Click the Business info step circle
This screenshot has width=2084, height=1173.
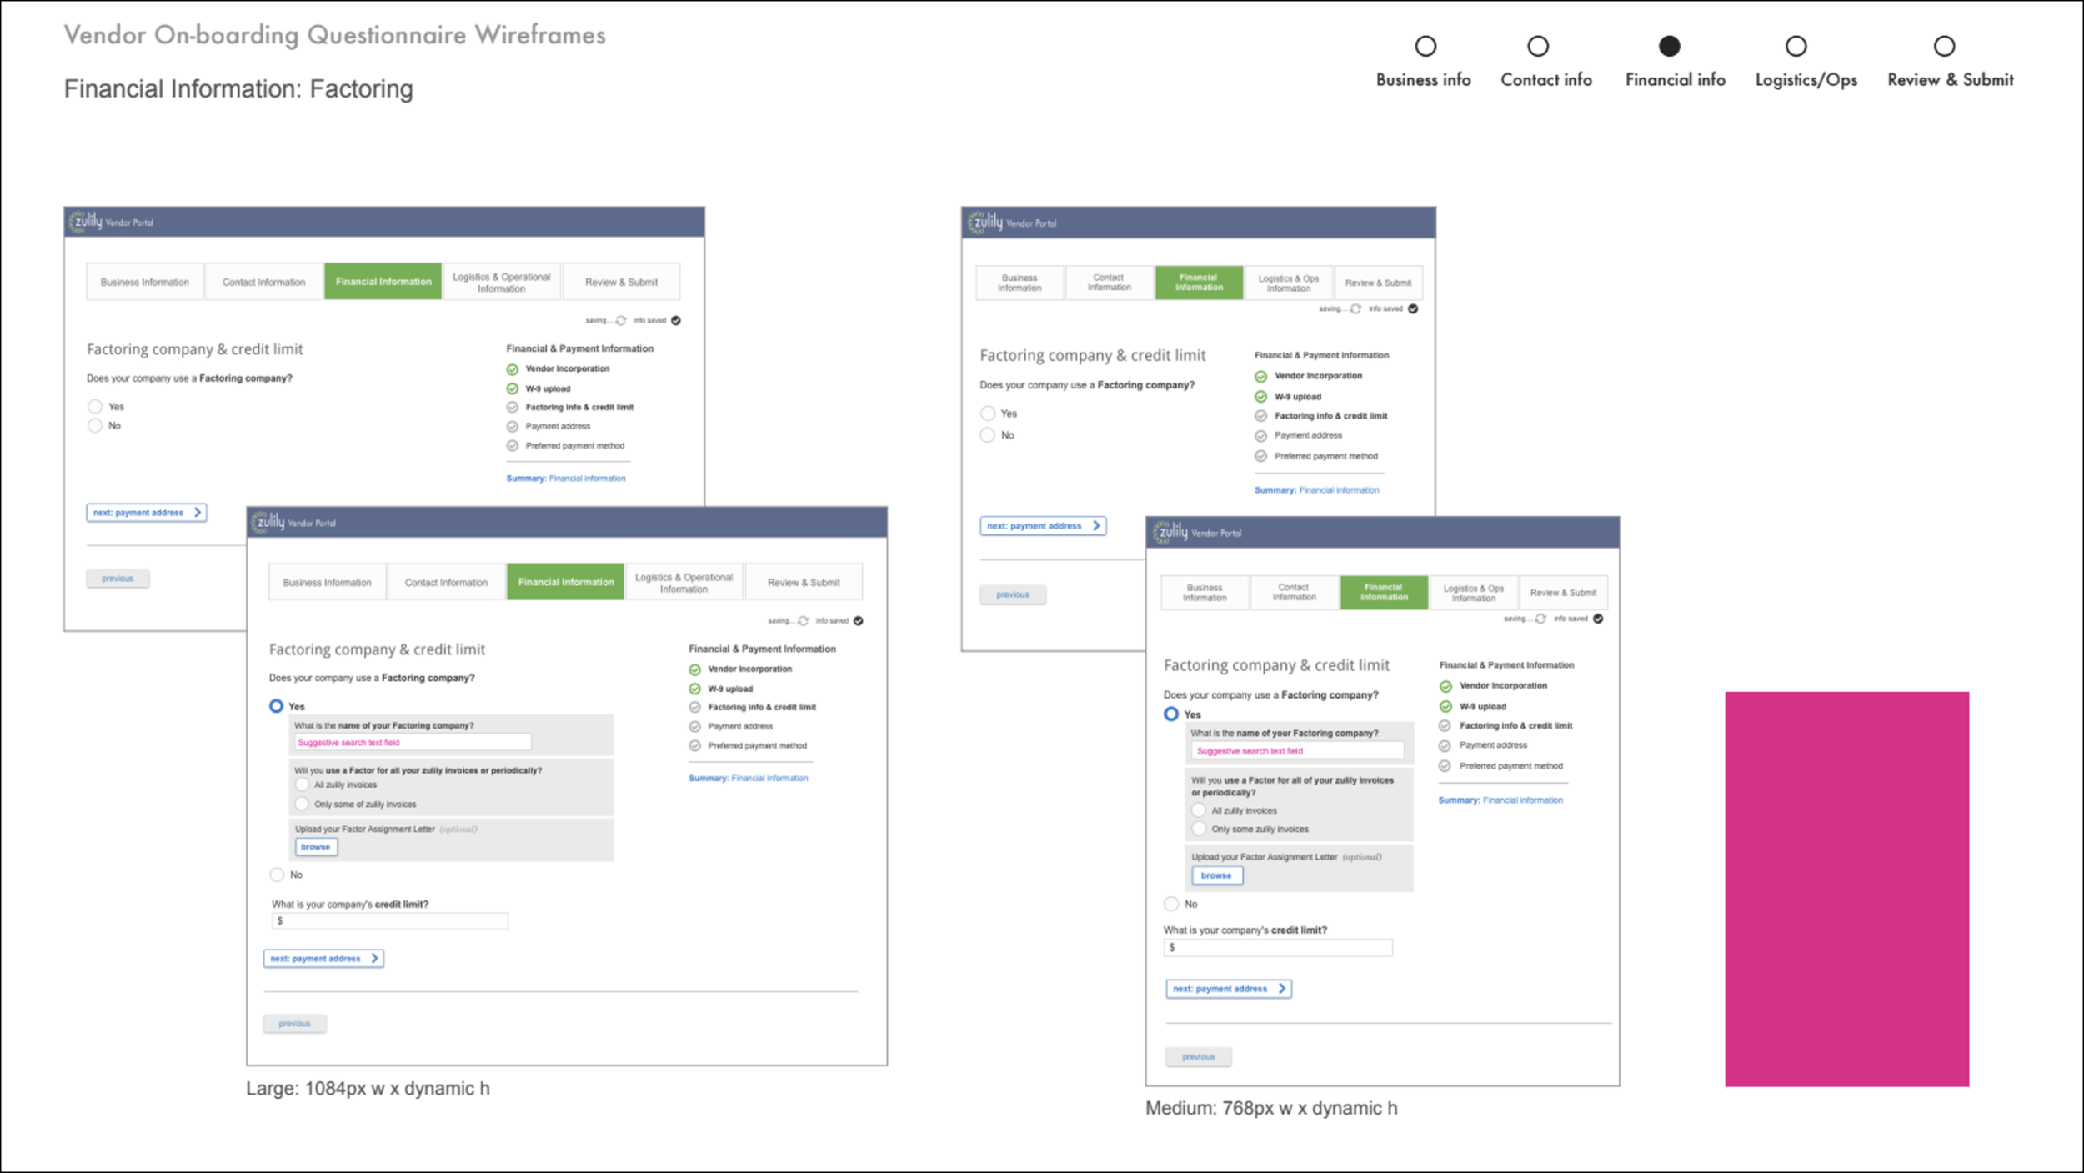click(x=1425, y=46)
